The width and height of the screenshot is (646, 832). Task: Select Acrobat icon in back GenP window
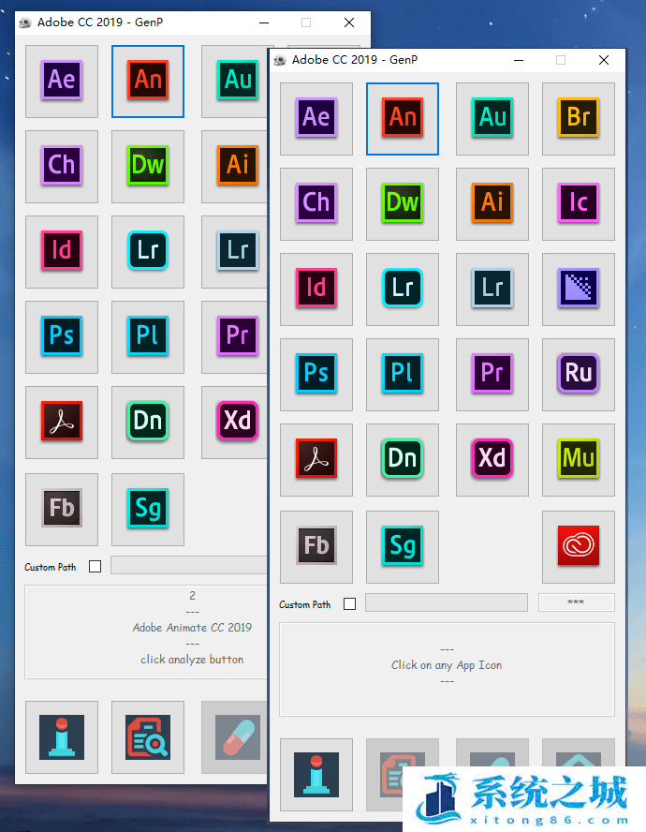point(62,423)
